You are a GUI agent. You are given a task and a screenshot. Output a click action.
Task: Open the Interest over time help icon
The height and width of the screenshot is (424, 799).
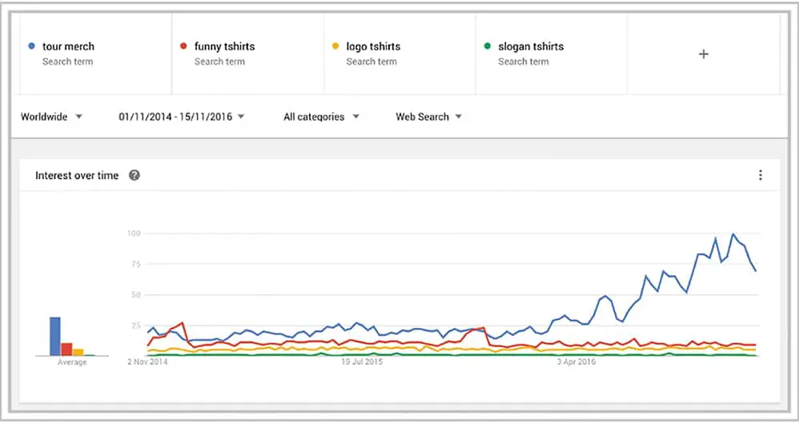coord(135,175)
